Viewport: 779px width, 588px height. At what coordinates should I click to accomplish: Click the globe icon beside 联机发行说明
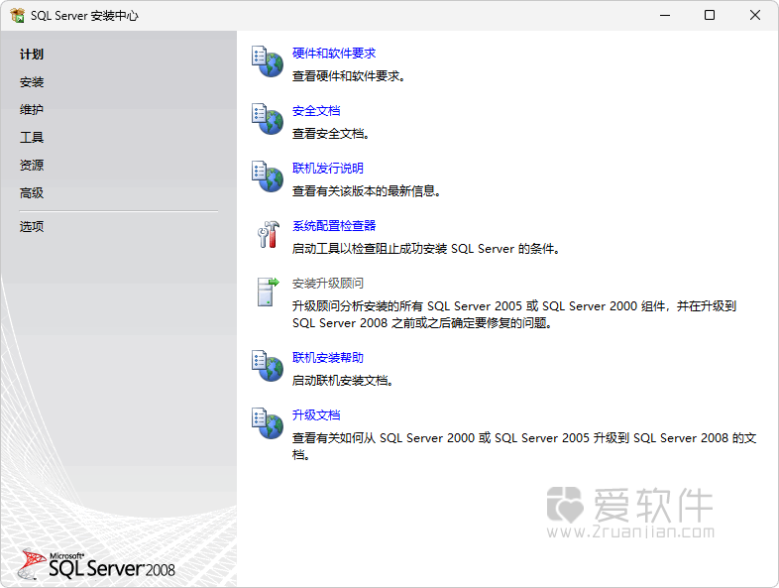[x=268, y=176]
